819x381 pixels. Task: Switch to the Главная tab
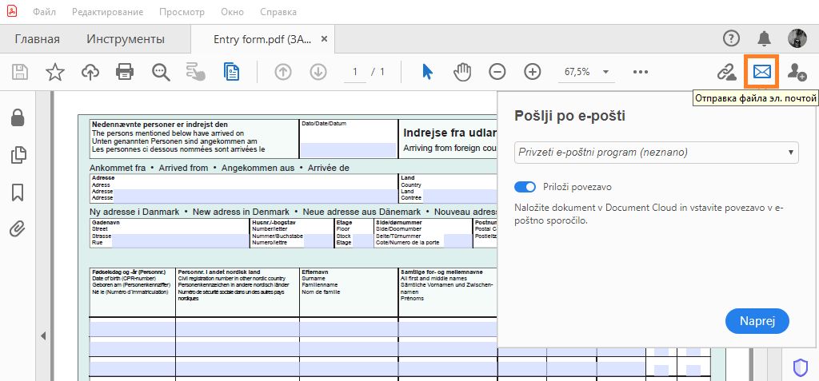click(x=37, y=39)
